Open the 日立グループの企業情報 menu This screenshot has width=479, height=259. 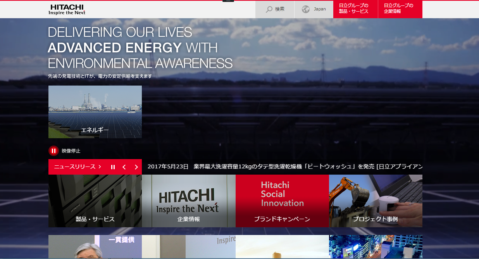point(400,9)
